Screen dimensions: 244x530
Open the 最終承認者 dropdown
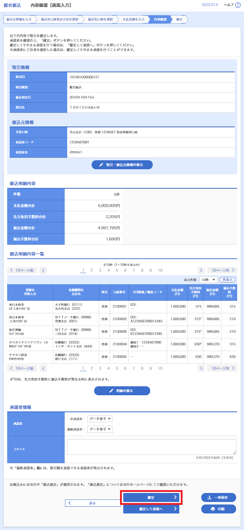100,429
